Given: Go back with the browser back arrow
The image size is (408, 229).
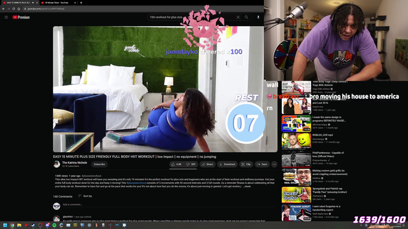Looking at the screenshot, I should point(3,8).
